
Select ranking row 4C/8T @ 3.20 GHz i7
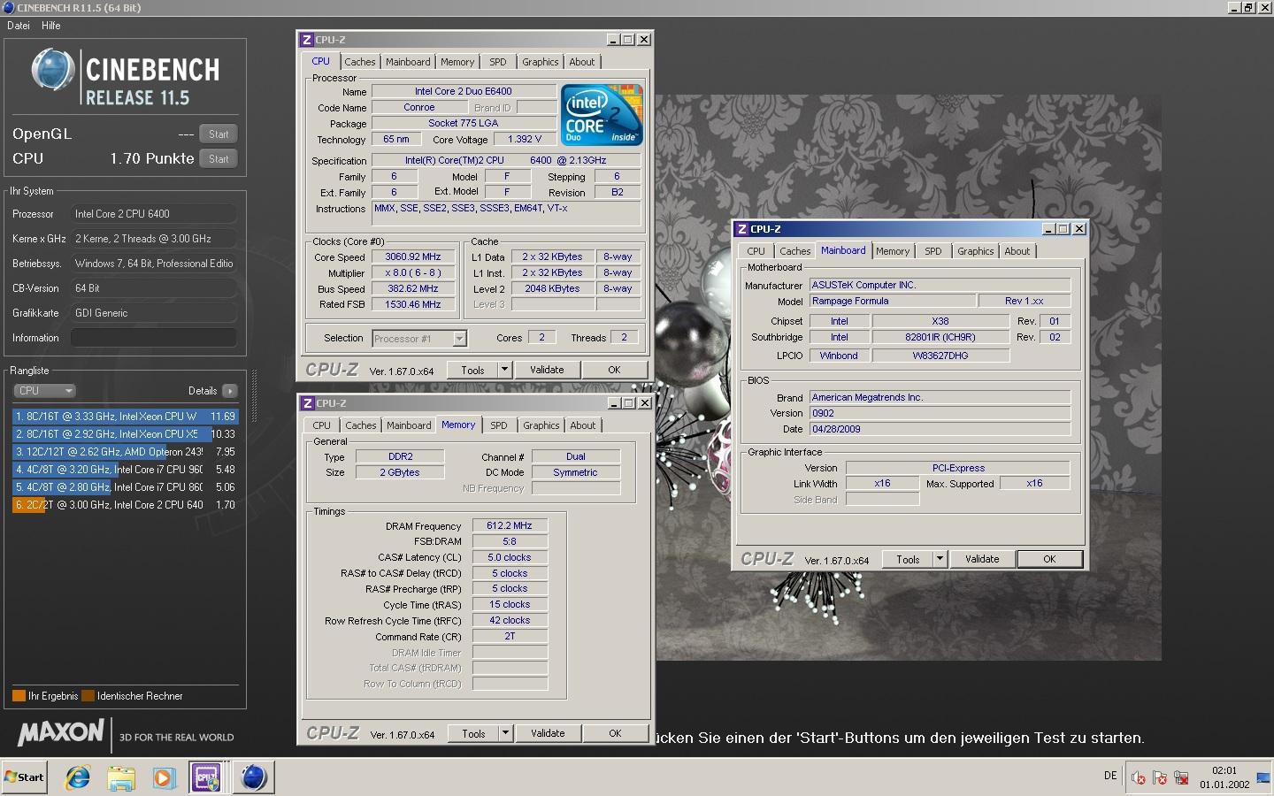(125, 470)
